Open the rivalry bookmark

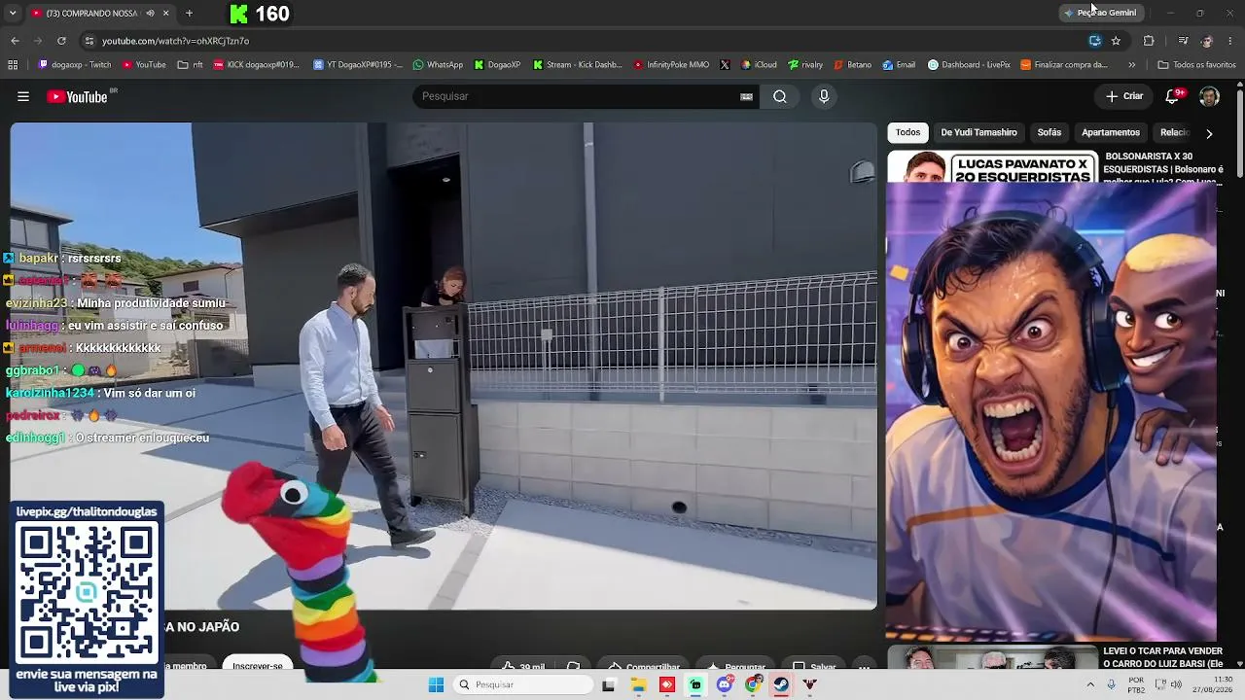[x=805, y=65]
